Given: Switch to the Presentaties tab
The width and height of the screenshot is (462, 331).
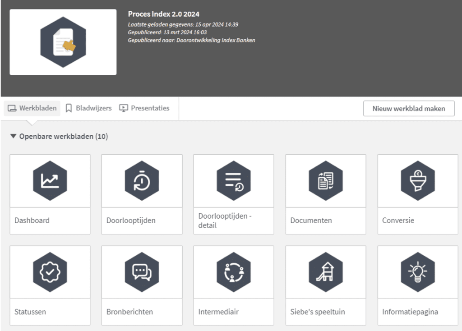Looking at the screenshot, I should tap(144, 108).
